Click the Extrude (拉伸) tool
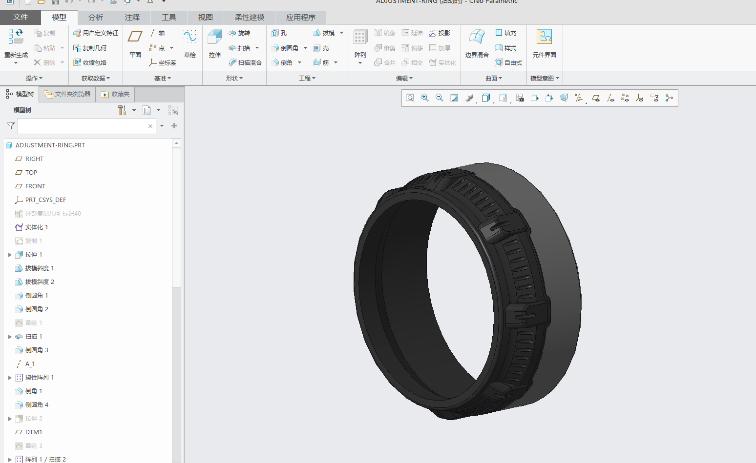756x463 pixels. coord(214,43)
